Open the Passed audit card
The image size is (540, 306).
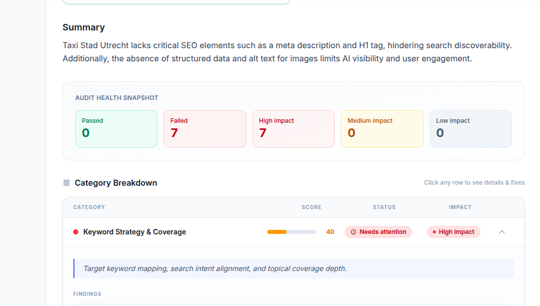[116, 129]
